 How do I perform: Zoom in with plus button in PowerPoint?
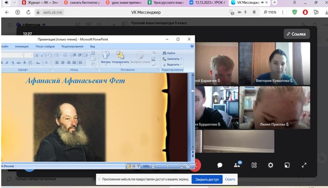coord(182,166)
